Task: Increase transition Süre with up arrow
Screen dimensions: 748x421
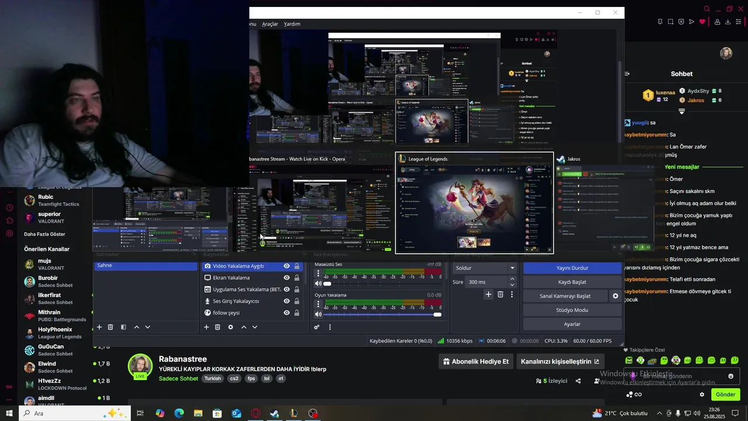Action: [x=512, y=279]
